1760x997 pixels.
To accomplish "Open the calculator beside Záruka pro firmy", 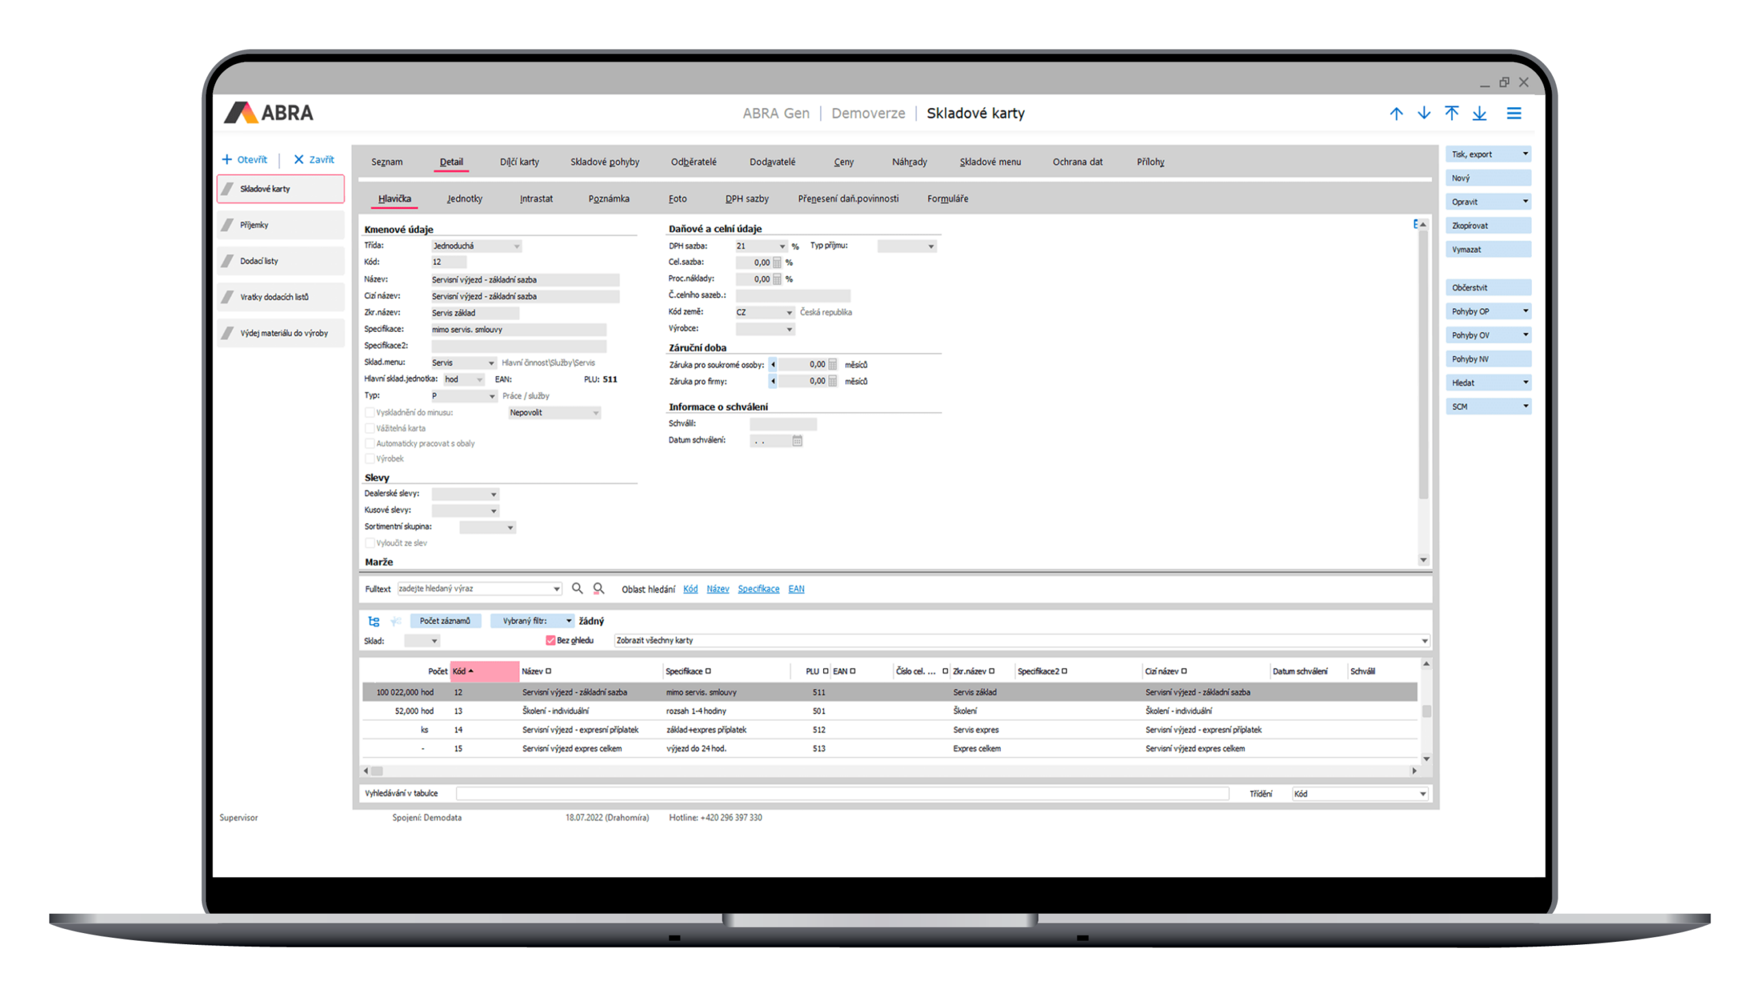I will (x=833, y=381).
